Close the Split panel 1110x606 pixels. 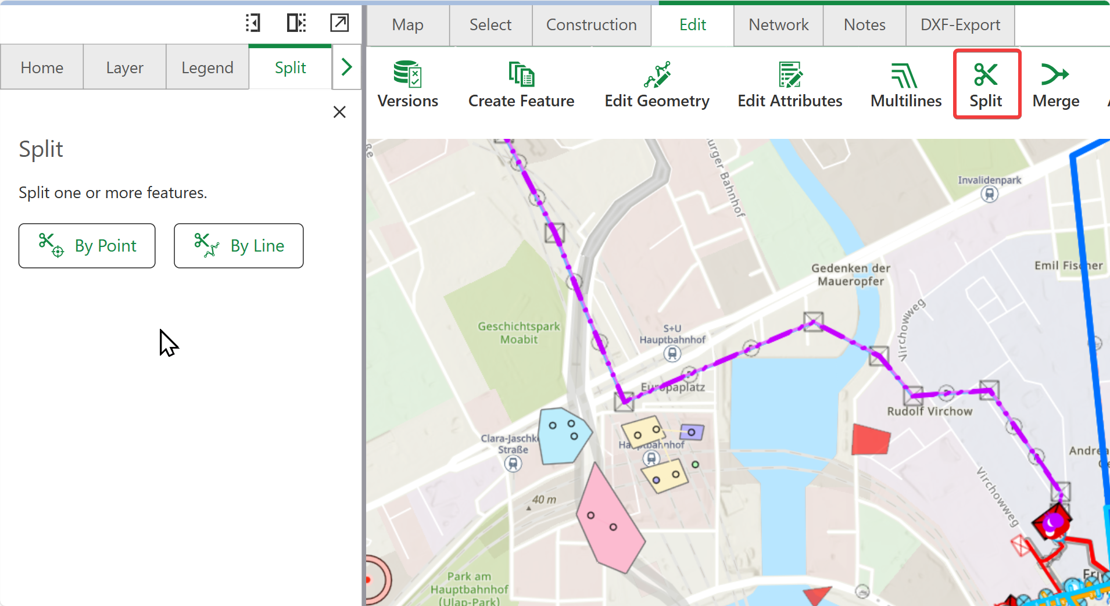339,112
